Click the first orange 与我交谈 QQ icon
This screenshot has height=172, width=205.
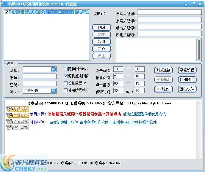click(17, 109)
